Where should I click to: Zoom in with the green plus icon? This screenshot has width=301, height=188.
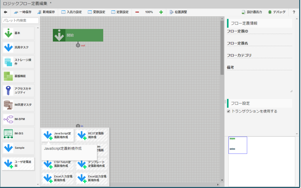[161, 12]
